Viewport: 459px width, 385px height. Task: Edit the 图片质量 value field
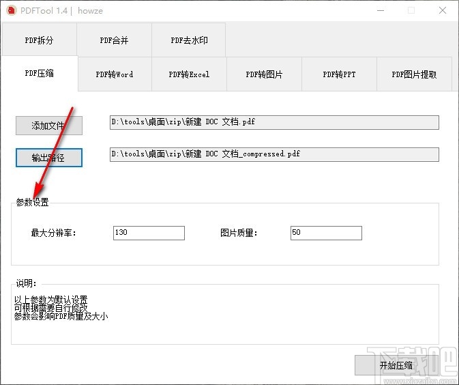coord(326,233)
